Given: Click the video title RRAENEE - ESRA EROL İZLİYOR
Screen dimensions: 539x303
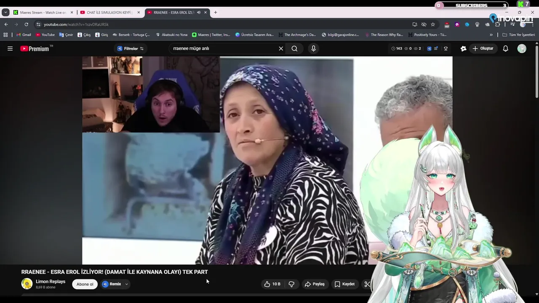Looking at the screenshot, I should click(115, 272).
